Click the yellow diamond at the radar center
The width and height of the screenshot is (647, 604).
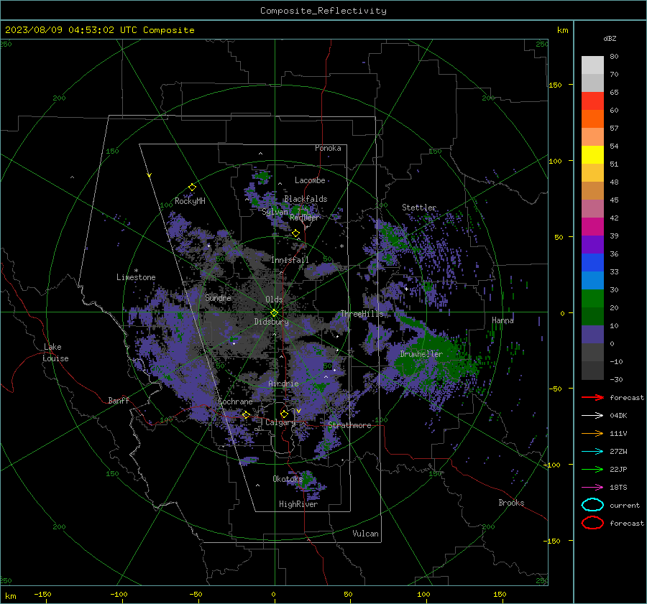coord(274,312)
